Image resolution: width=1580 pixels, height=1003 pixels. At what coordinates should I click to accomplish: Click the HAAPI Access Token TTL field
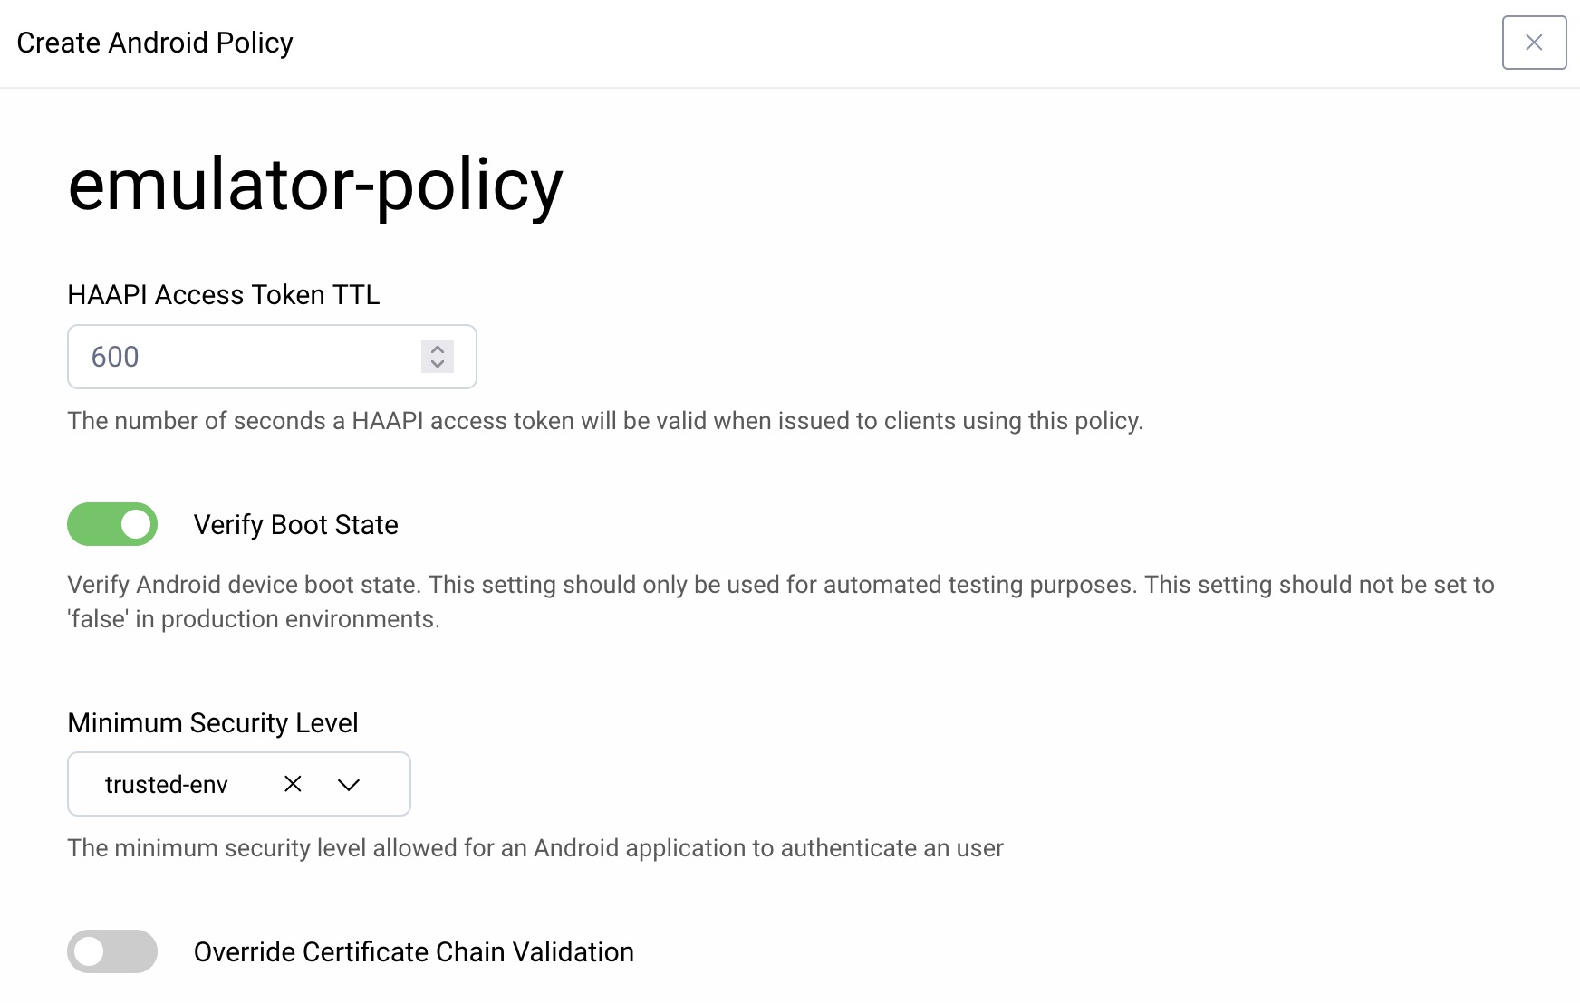(x=272, y=357)
